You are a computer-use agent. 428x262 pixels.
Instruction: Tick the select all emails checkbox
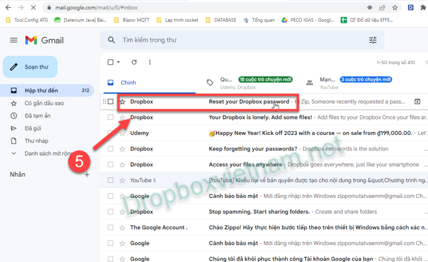pos(110,62)
